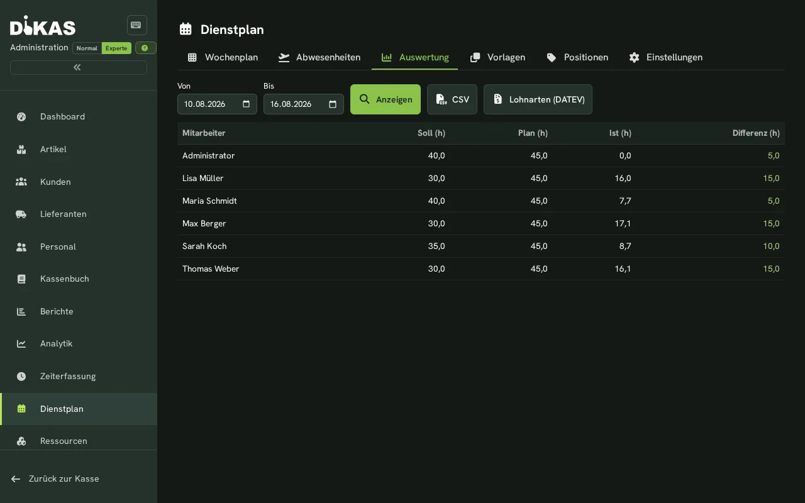Click the Differenz (h) column header

(x=756, y=133)
